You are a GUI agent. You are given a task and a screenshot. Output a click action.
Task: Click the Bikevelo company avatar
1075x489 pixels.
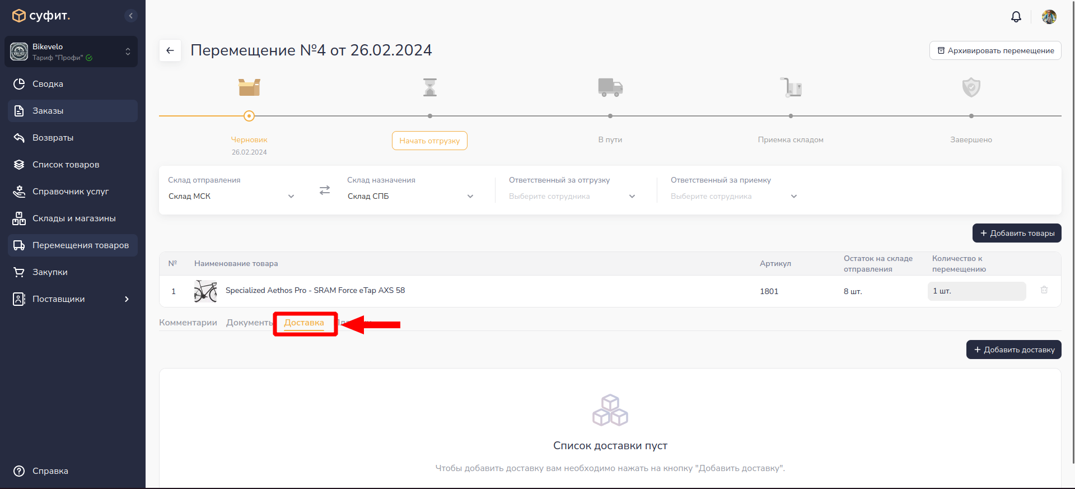tap(19, 52)
